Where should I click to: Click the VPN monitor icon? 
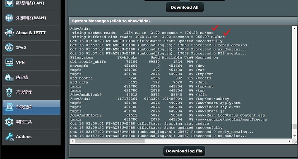(9, 62)
